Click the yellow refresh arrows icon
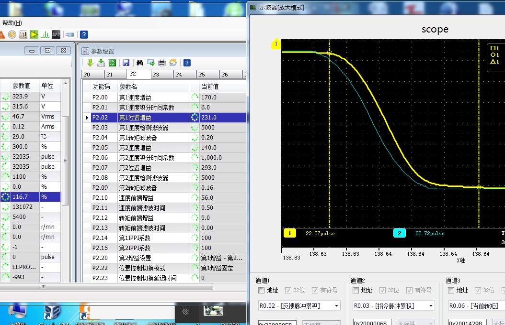 [x=173, y=63]
